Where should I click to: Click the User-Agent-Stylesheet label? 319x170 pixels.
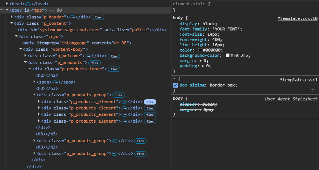click(x=291, y=99)
